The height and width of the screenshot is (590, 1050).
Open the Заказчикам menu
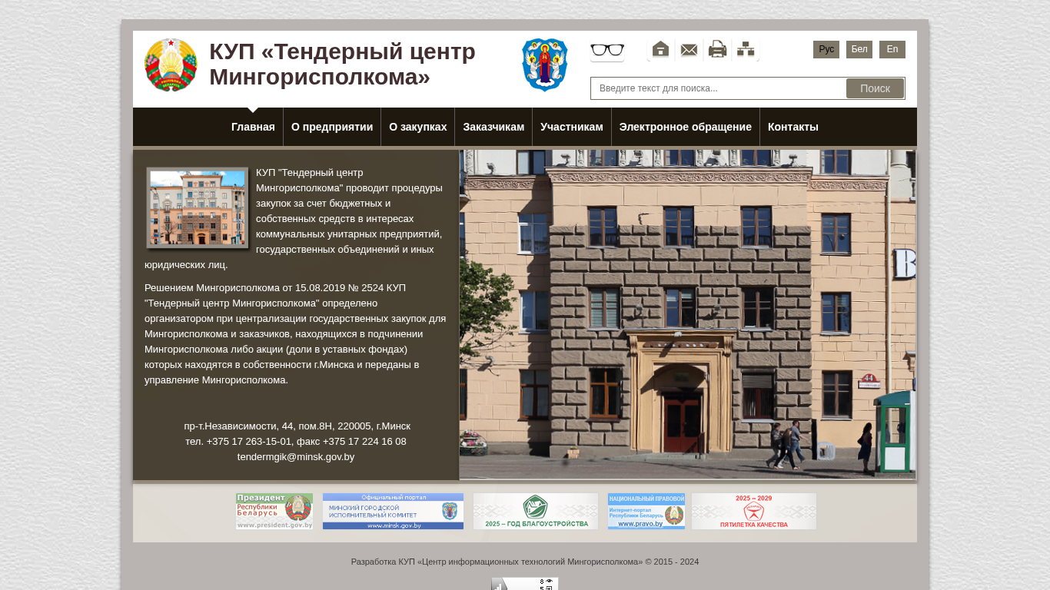click(493, 128)
